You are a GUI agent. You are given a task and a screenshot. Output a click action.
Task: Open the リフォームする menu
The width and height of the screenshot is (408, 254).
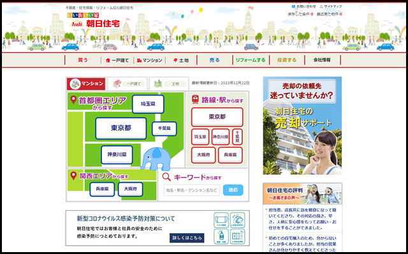click(251, 60)
